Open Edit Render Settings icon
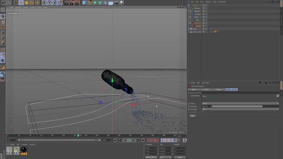Image resolution: width=283 pixels, height=159 pixels. (78, 3)
